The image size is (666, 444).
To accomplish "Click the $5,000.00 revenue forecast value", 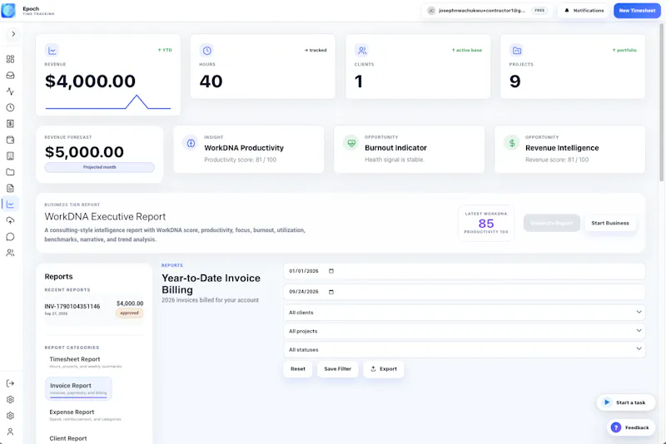I will tap(84, 152).
